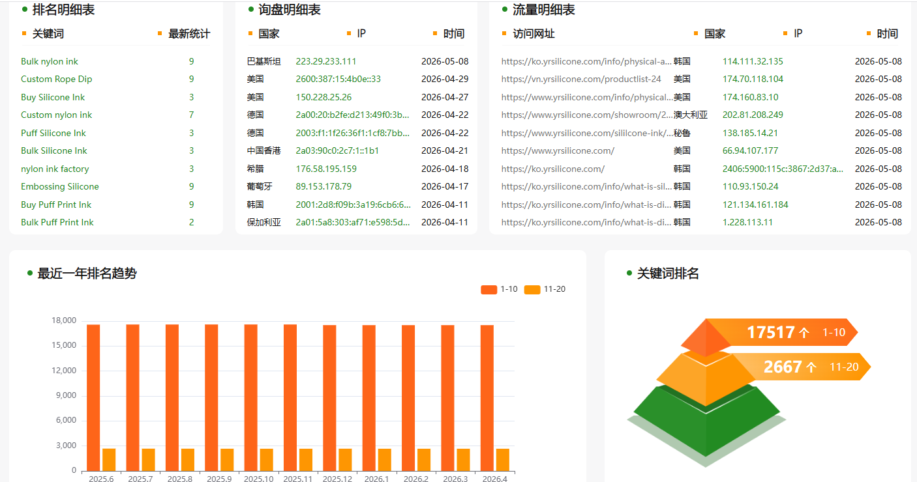This screenshot has height=482, width=917.
Task: Open URL vn.yrsilicone.com/productlist-24
Action: pyautogui.click(x=581, y=79)
